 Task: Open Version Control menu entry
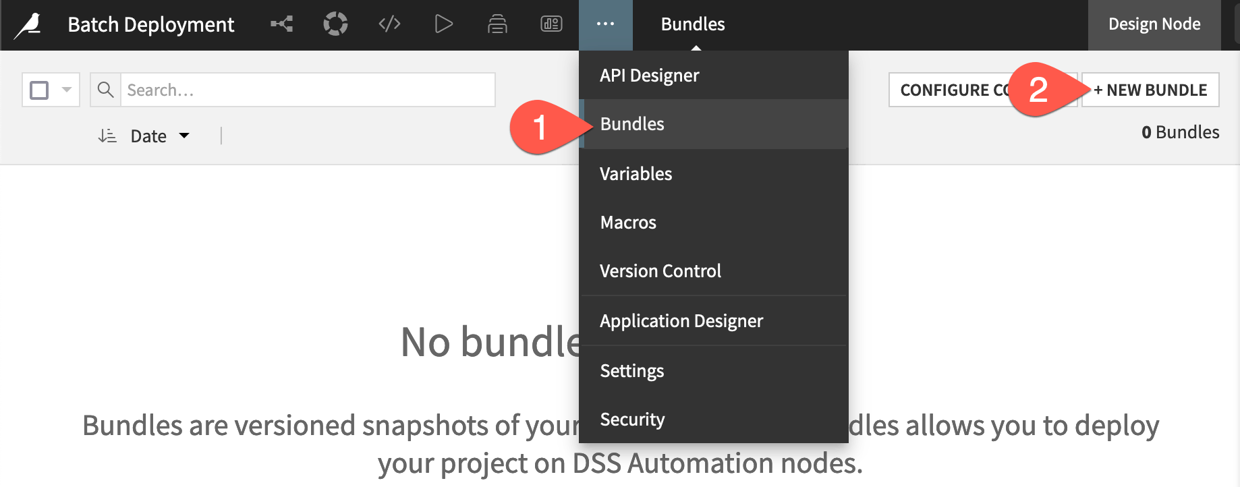714,270
